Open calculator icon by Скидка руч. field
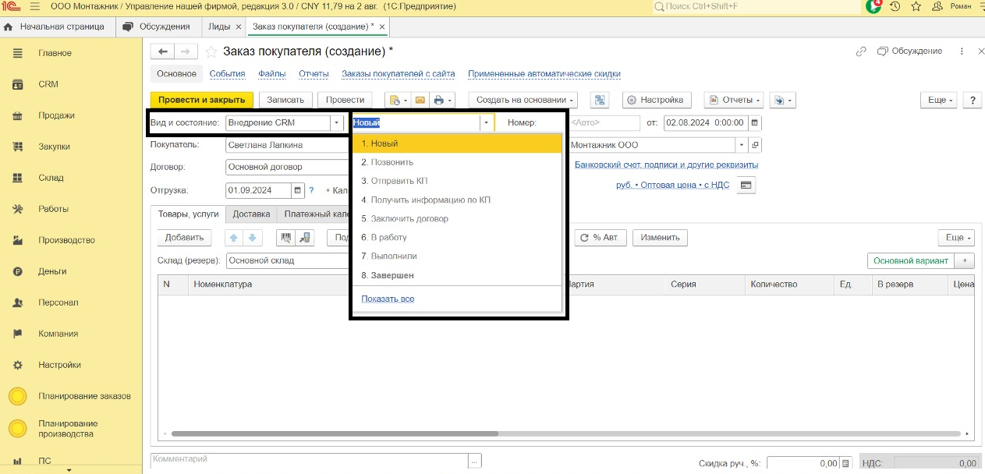985x474 pixels. coord(846,464)
